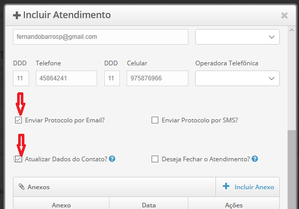Enable Enviar Protocolo por SMS checkbox

tap(155, 120)
